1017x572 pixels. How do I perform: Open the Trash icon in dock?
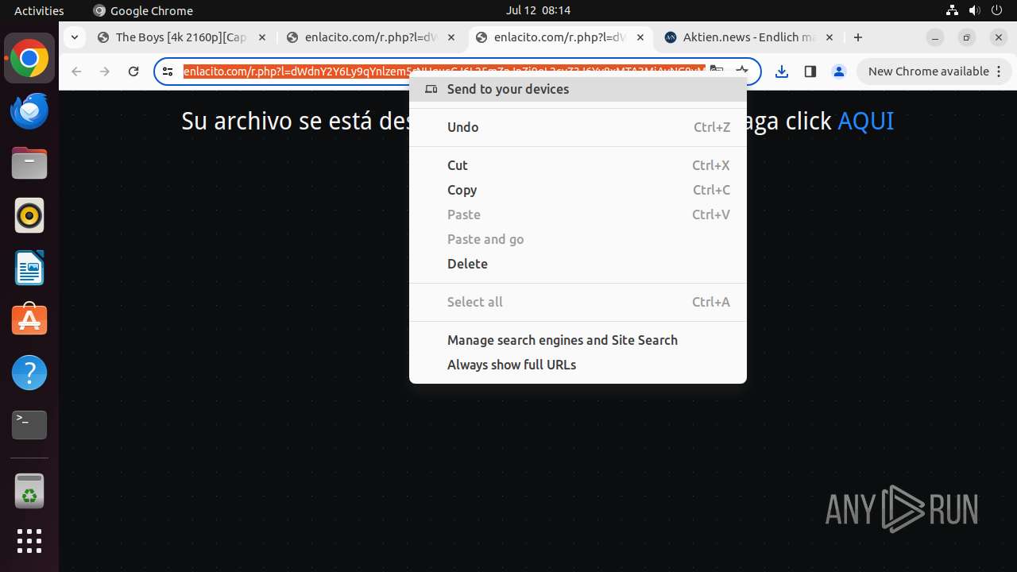coord(29,491)
